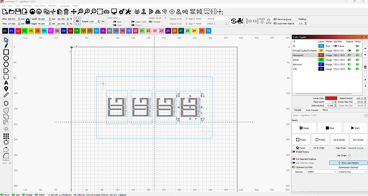Select the Draw Lines pencil tool
Viewport: 368px width, 196px height.
(6, 46)
